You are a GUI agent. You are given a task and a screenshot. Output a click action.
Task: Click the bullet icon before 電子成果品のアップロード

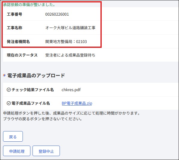coord(4,75)
